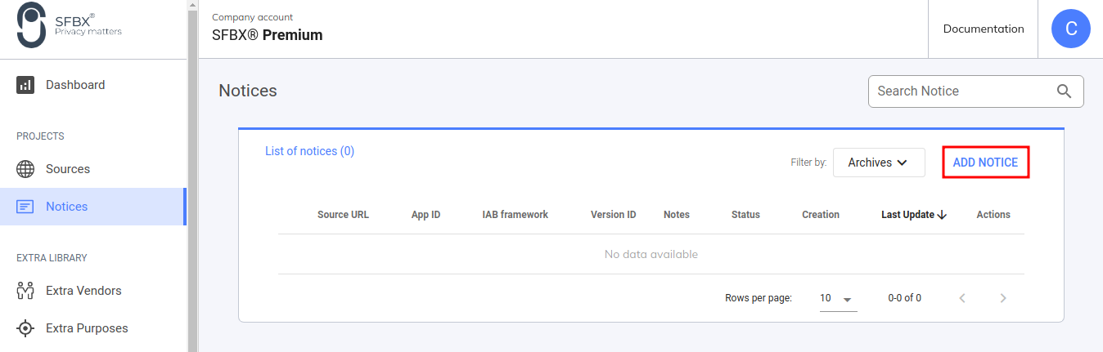Click the Extra Purposes target icon
1103x352 pixels.
click(x=25, y=328)
